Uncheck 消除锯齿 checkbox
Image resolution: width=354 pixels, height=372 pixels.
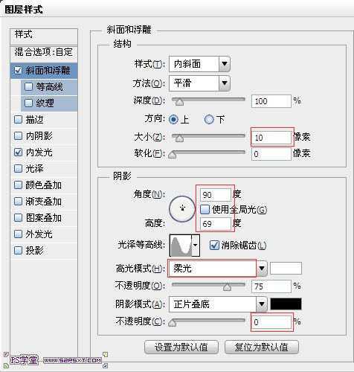click(214, 246)
